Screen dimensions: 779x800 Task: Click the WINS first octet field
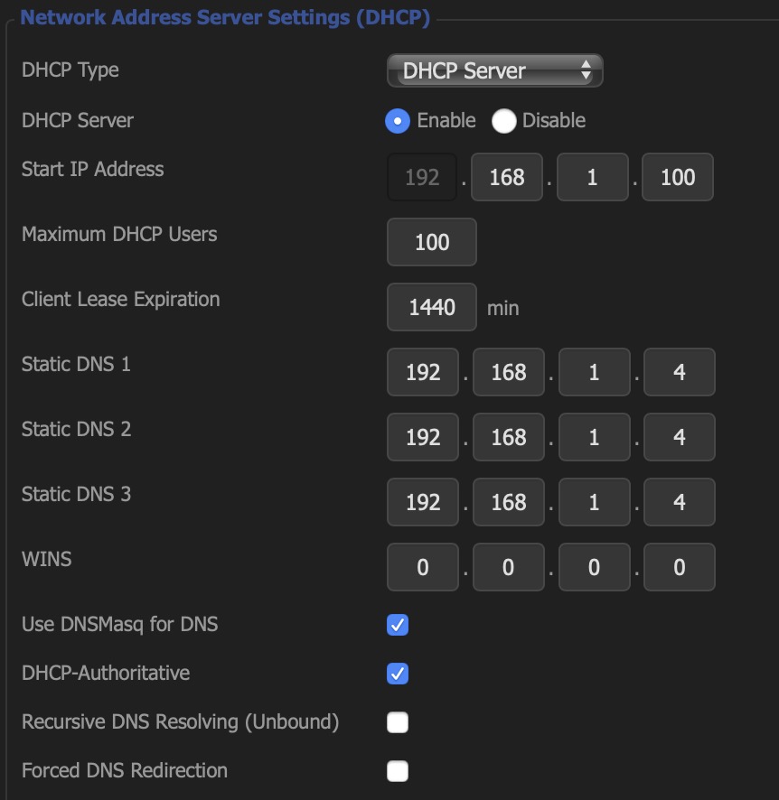(x=423, y=567)
